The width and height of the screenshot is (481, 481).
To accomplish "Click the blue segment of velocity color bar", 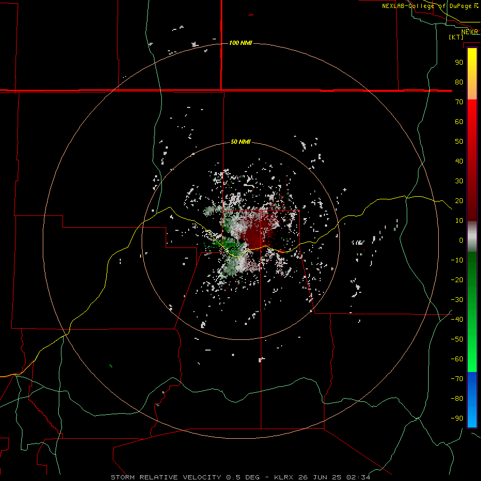I will pos(472,399).
